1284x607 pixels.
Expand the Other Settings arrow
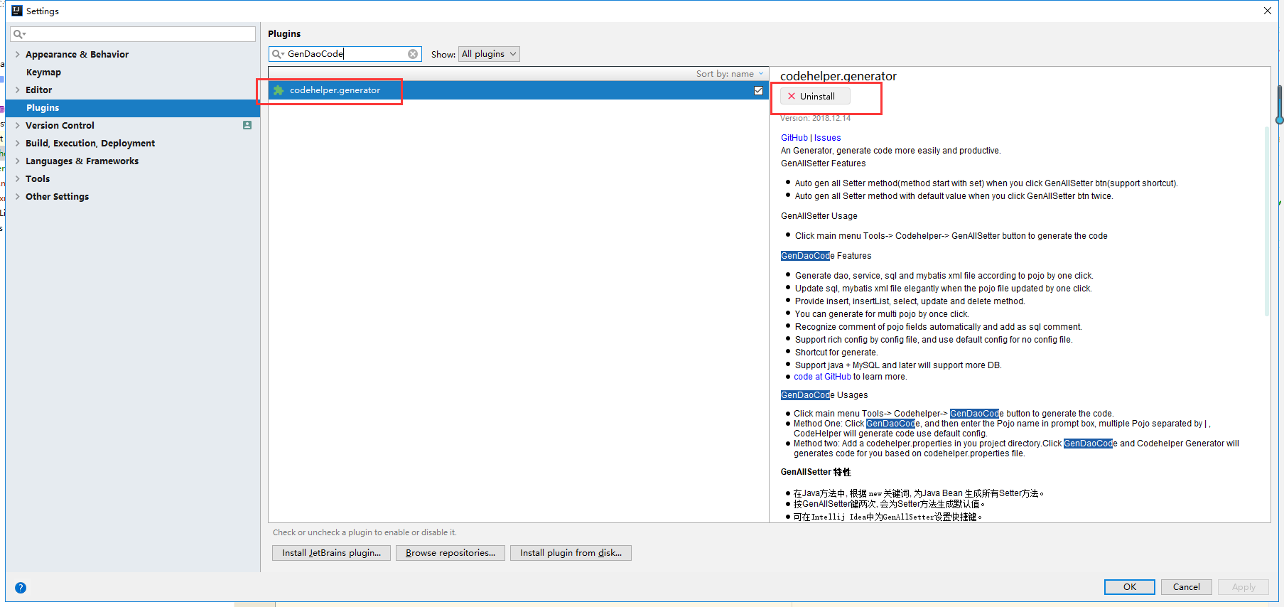[17, 196]
